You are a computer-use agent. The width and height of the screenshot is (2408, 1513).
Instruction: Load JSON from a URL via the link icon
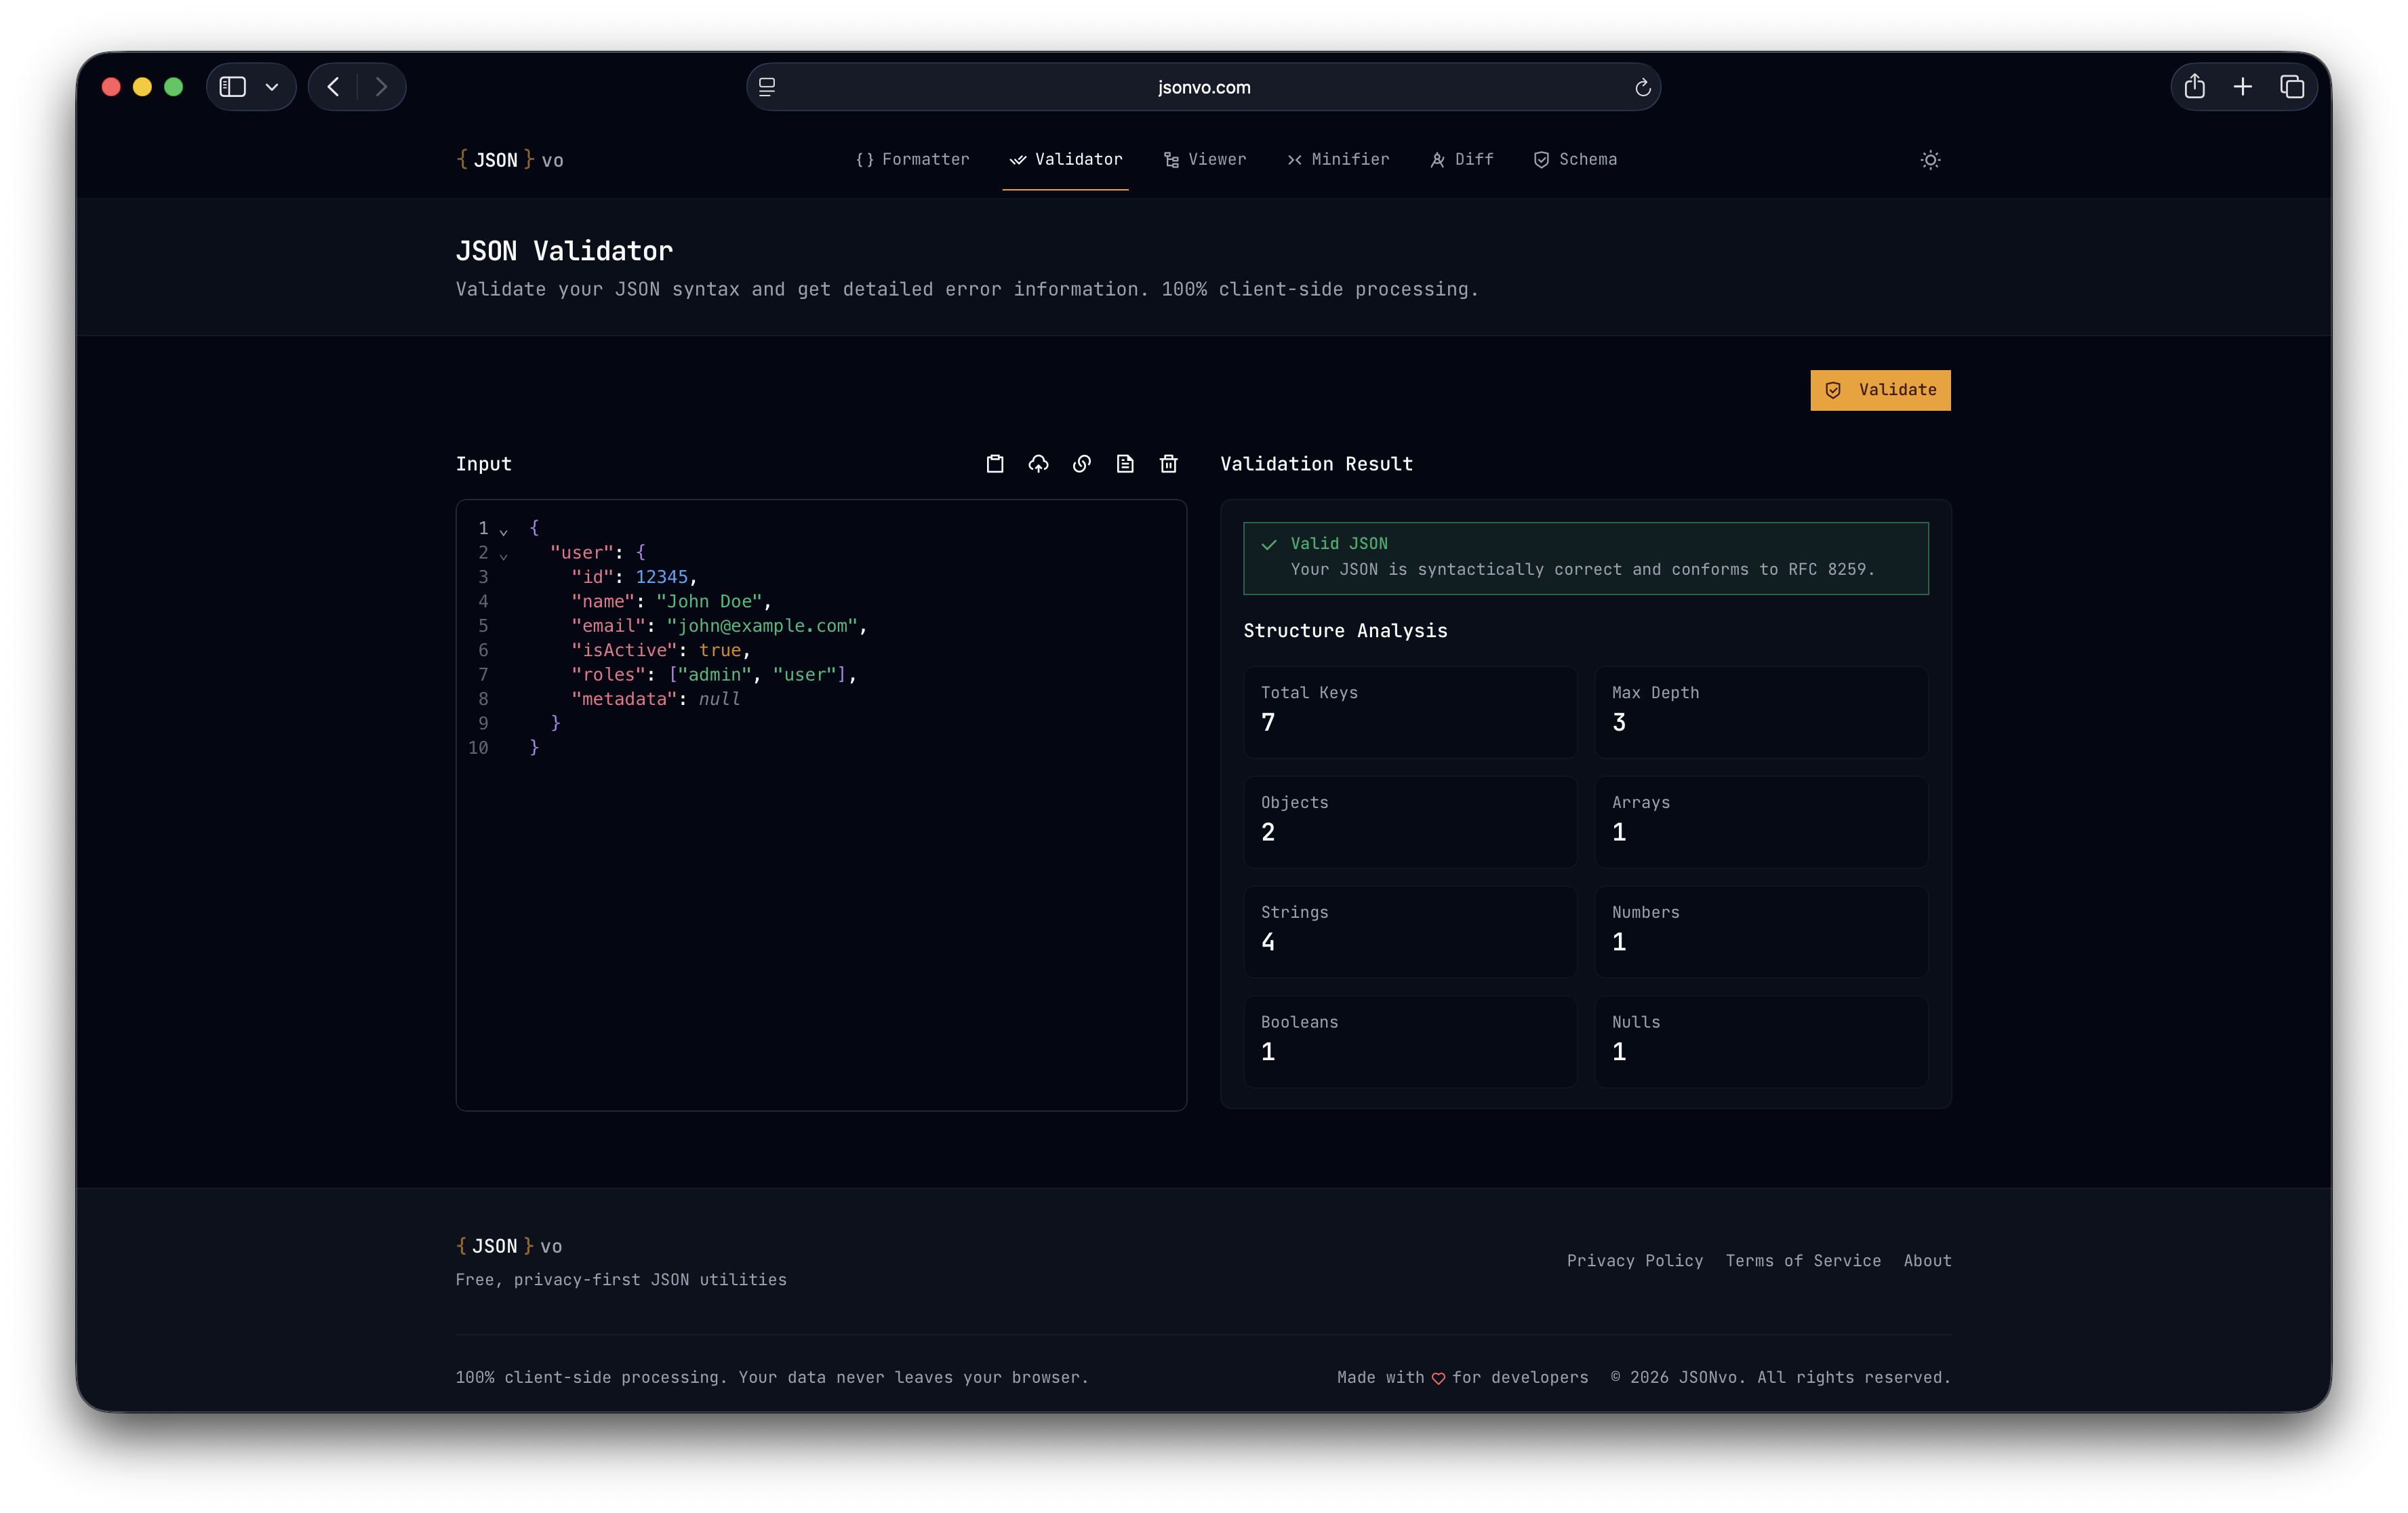point(1081,464)
